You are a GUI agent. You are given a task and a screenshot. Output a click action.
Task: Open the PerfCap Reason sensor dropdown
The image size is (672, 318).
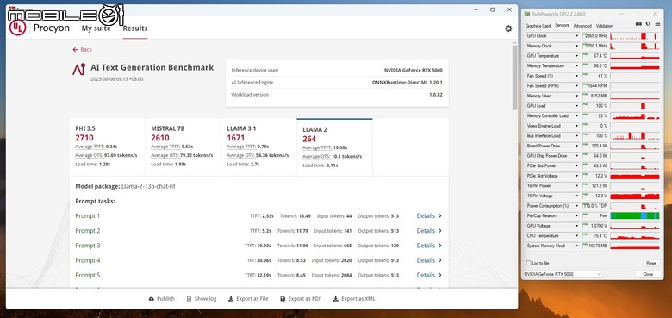point(577,216)
